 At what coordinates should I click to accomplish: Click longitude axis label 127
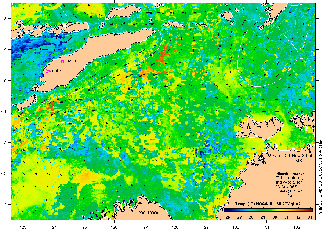[145, 227]
